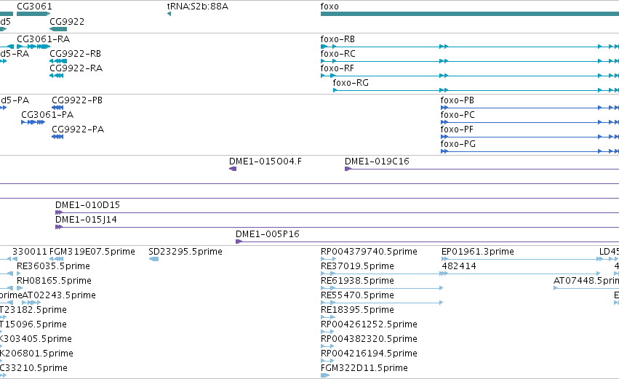The height and width of the screenshot is (379, 619).
Task: Click the foxo-RB transcript label
Action: 338,39
